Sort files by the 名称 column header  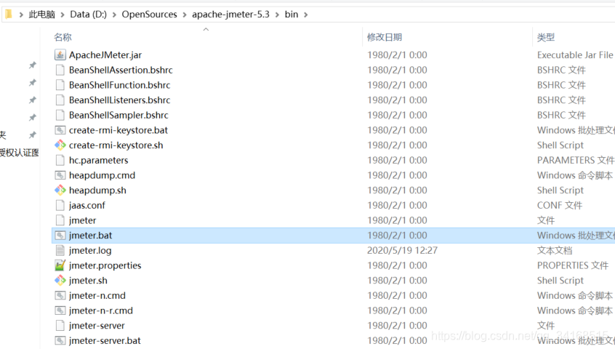[x=63, y=37]
